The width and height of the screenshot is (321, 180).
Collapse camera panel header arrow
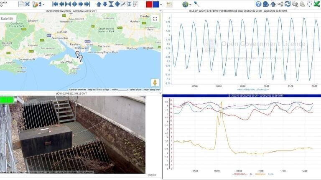[160, 93]
